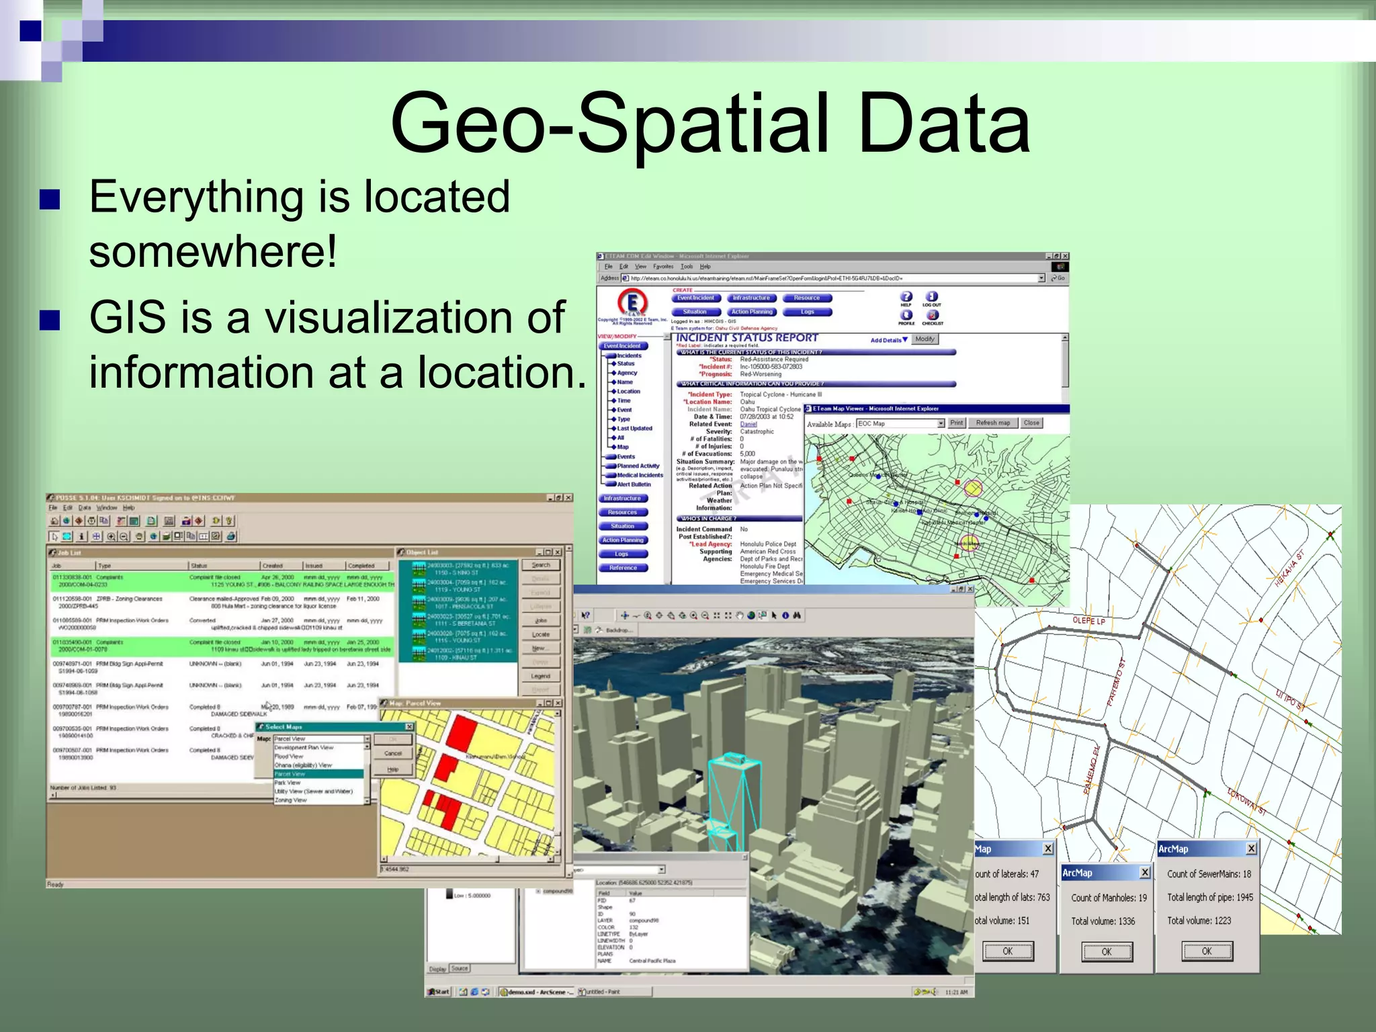
Task: Click the Search button in Object List
Action: click(541, 565)
